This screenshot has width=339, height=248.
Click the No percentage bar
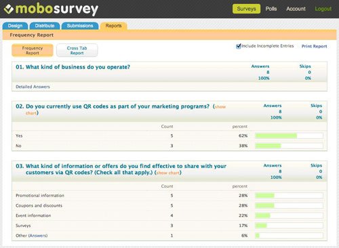pos(289,146)
